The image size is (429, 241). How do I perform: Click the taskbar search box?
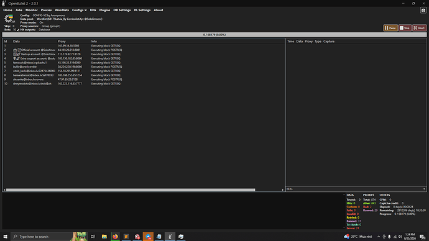tap(48, 237)
